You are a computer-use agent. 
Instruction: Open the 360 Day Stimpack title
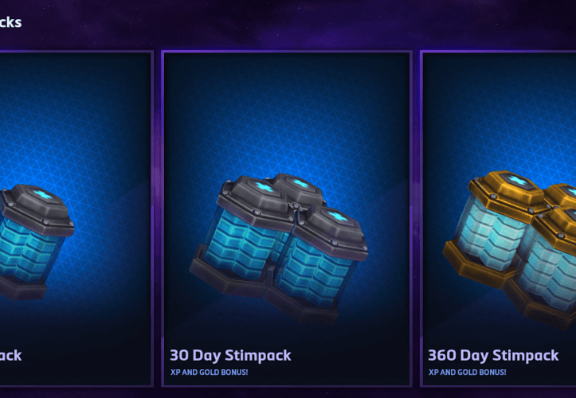(493, 355)
